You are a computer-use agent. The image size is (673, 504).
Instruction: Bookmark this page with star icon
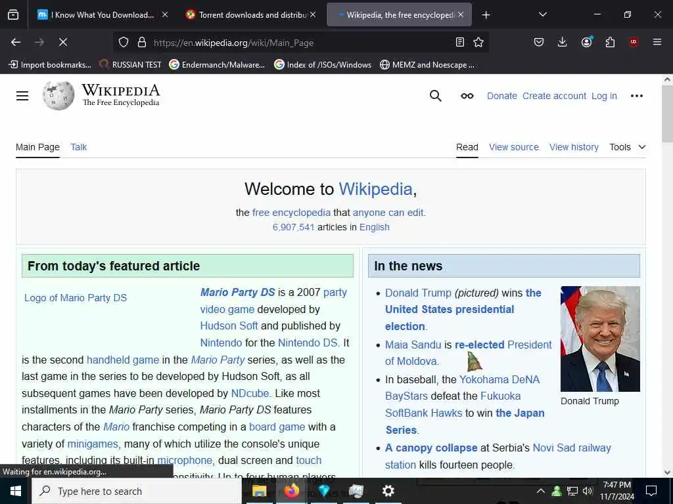478,42
